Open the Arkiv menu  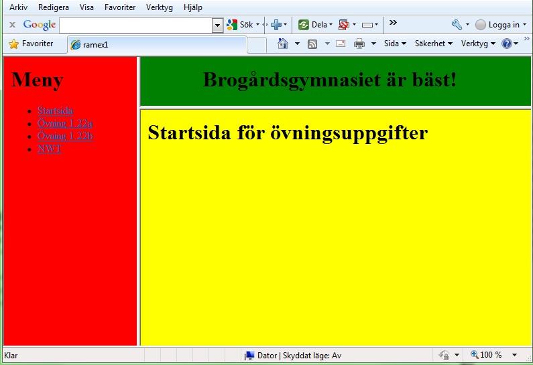click(18, 7)
